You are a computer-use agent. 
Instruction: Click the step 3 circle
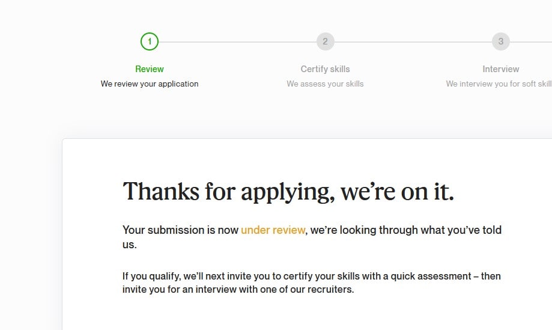point(500,41)
